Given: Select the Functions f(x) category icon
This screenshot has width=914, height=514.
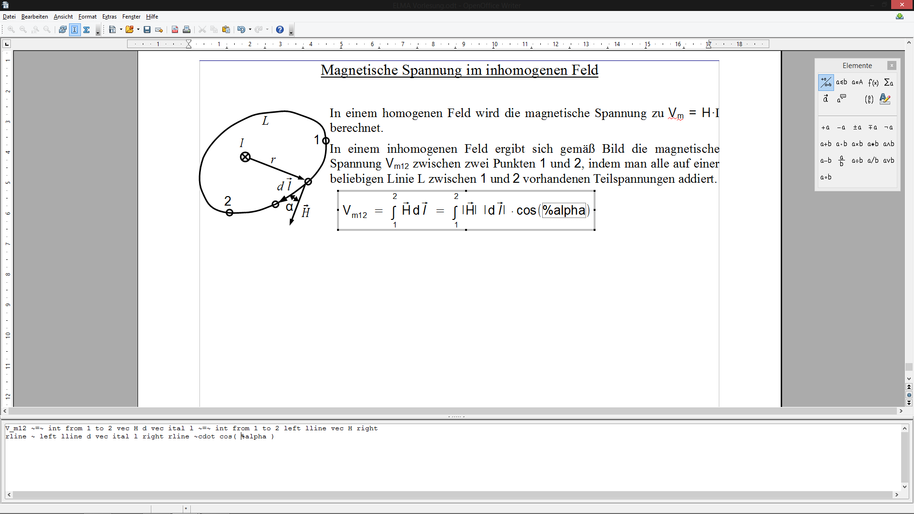Looking at the screenshot, I should (873, 82).
